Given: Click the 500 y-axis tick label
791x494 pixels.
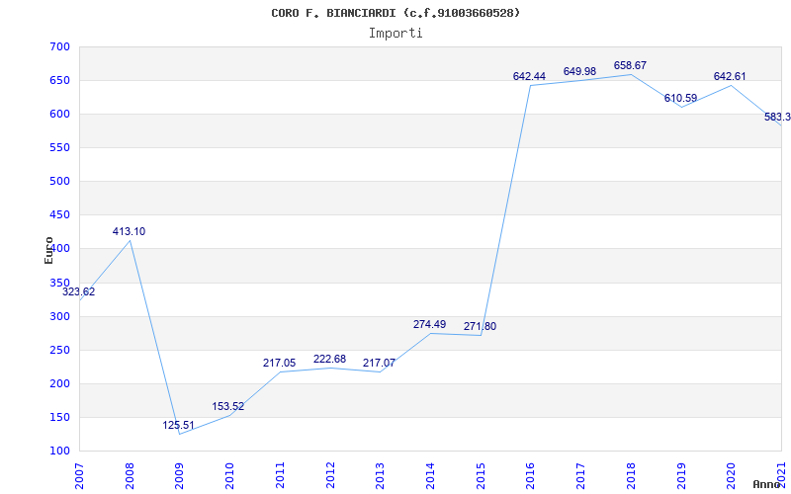Looking at the screenshot, I should [x=59, y=182].
